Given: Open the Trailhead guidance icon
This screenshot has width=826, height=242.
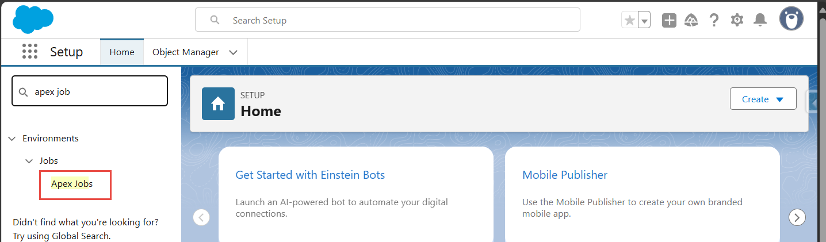Looking at the screenshot, I should [691, 20].
